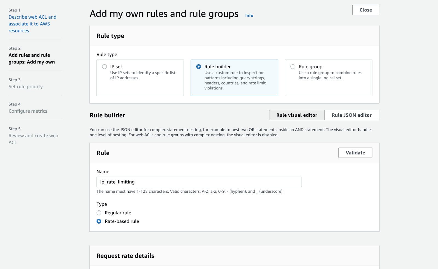This screenshot has height=269, width=438.
Task: Open the Rule JSON editor tab
Action: (351, 115)
